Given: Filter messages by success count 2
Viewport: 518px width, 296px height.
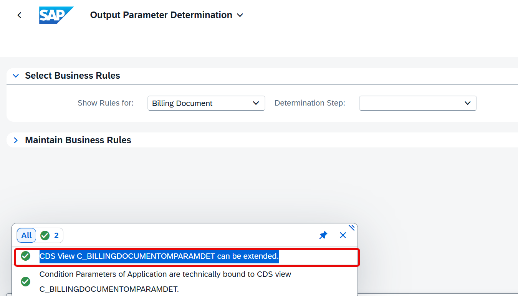Looking at the screenshot, I should tap(50, 235).
